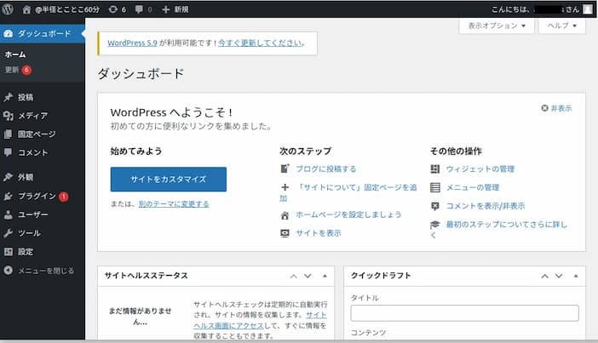Click the plus 新規 icon in admin bar
The height and width of the screenshot is (343, 598).
(x=165, y=9)
